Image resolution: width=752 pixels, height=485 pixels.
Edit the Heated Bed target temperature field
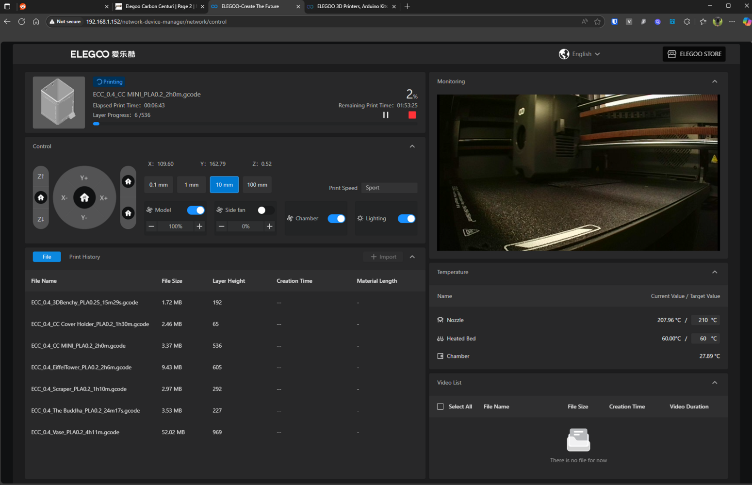tap(705, 339)
